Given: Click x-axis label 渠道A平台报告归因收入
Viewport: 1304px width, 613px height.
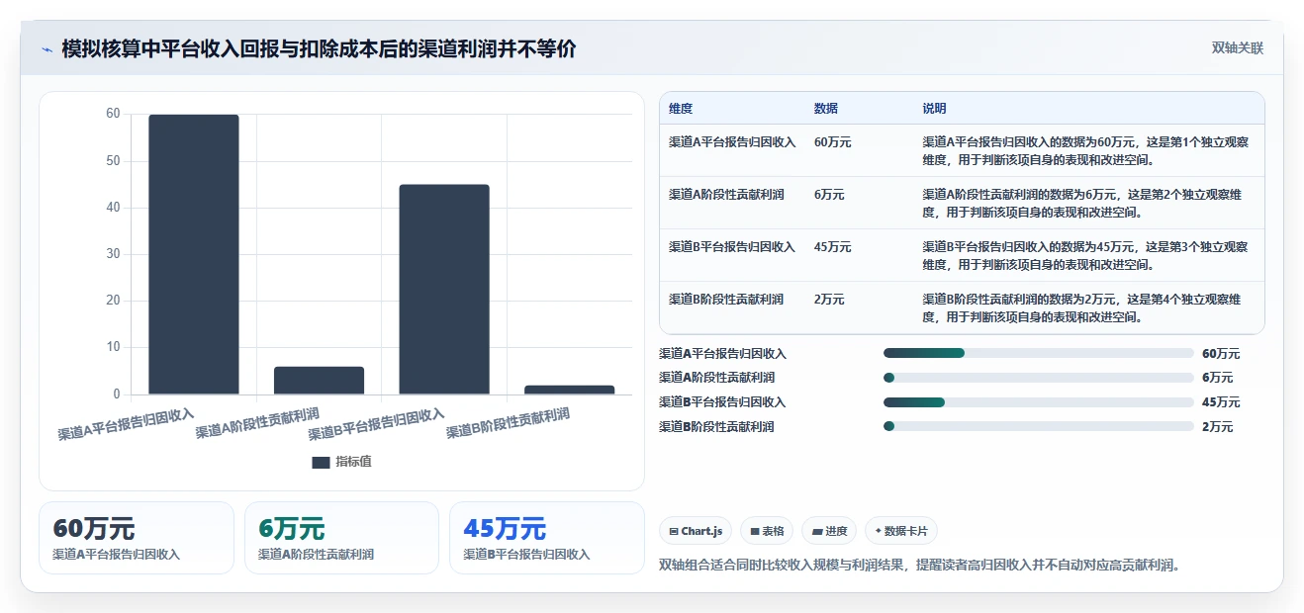Looking at the screenshot, I should tap(126, 424).
